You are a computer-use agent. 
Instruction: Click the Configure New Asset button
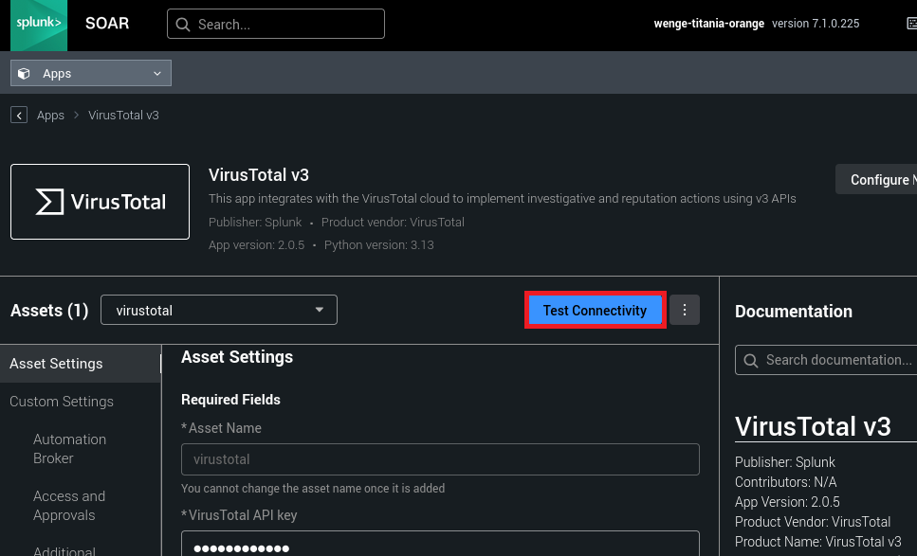(877, 180)
